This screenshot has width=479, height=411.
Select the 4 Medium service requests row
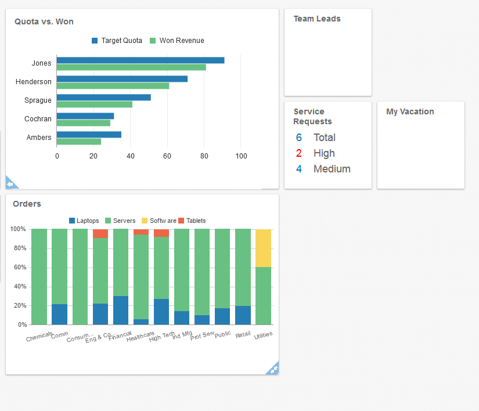click(x=323, y=168)
